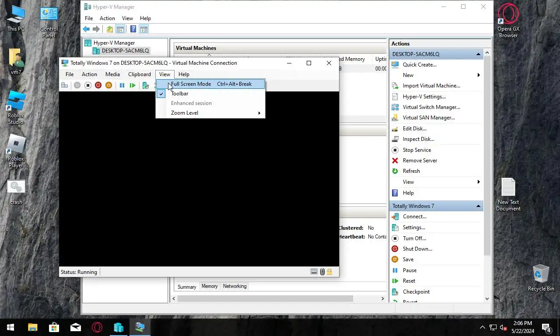Switch to Memory tab

[210, 286]
